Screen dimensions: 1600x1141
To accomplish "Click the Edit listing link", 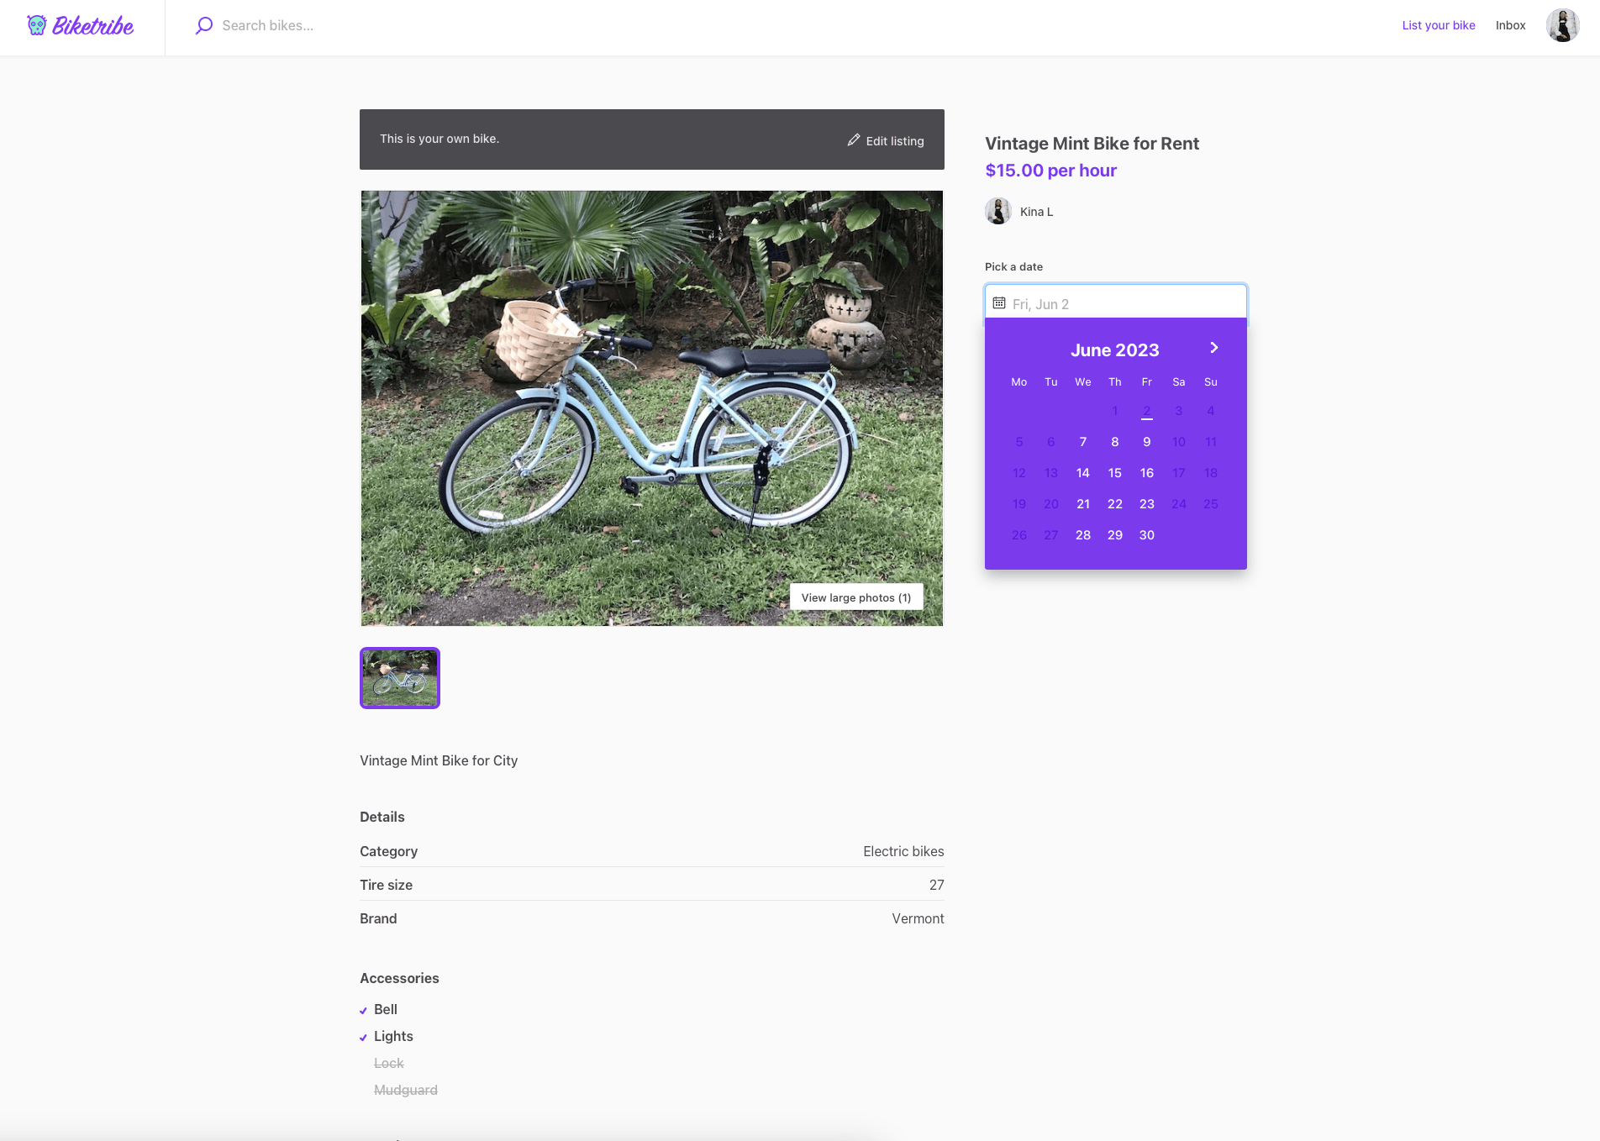I will click(894, 141).
